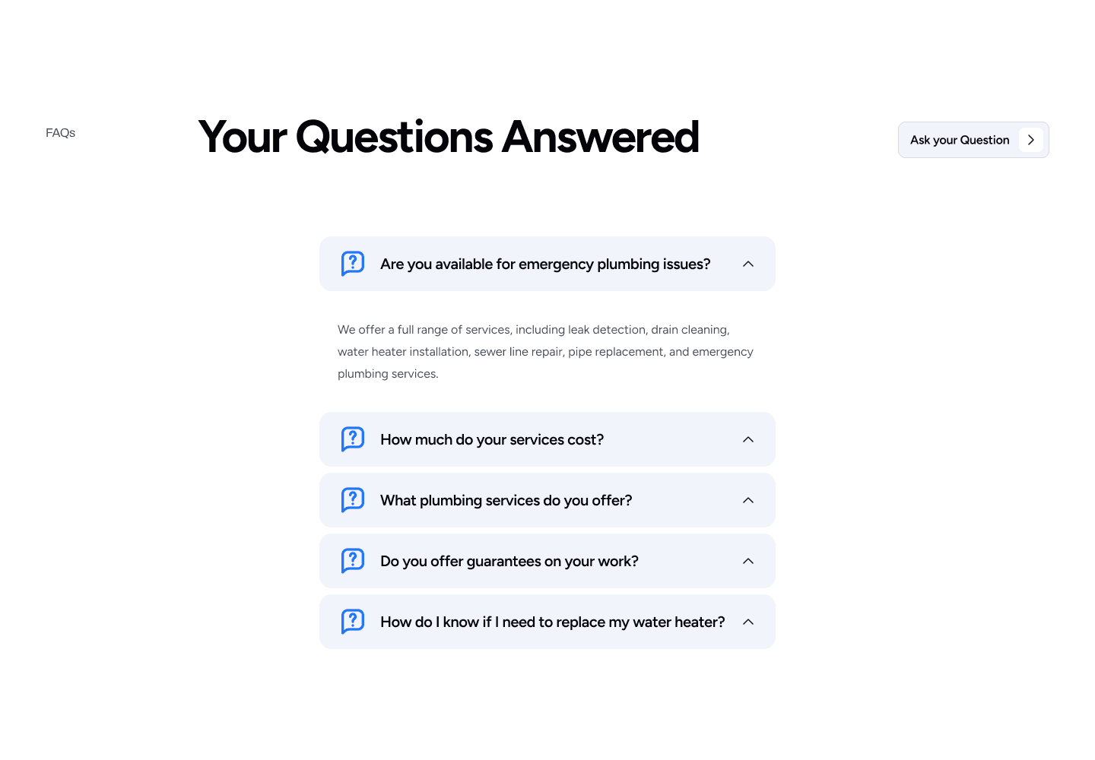The height and width of the screenshot is (760, 1095).
Task: Click the speech bubble icon next to services cost question
Action: pyautogui.click(x=353, y=439)
